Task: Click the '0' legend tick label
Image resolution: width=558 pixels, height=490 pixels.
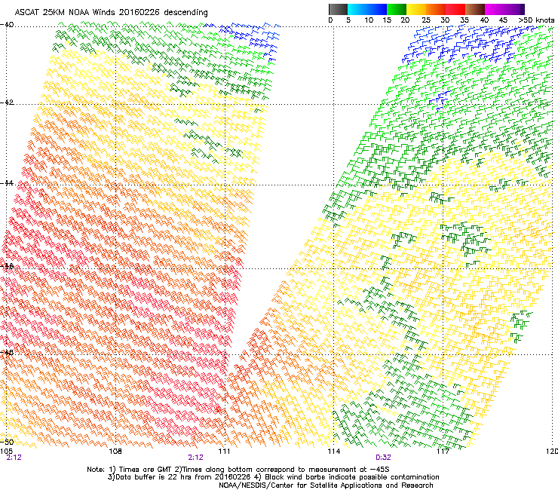Action: pyautogui.click(x=330, y=20)
